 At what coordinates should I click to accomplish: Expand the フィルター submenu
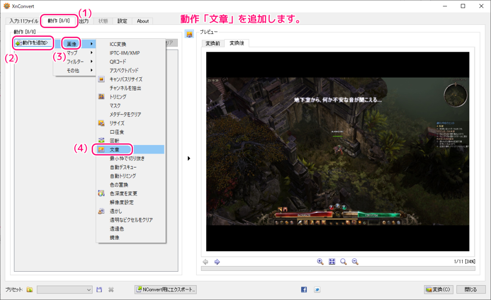click(75, 62)
